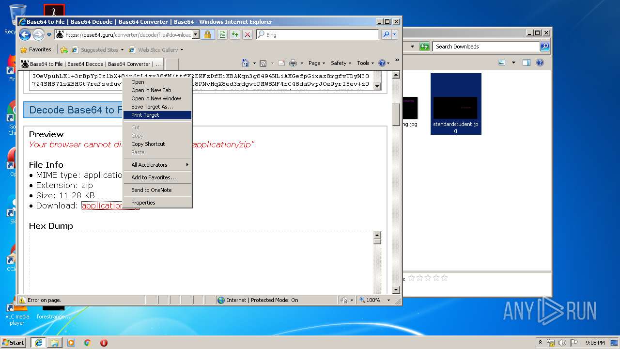Click the Print icon in command bar
Screen dimensions: 620x349
pos(293,63)
